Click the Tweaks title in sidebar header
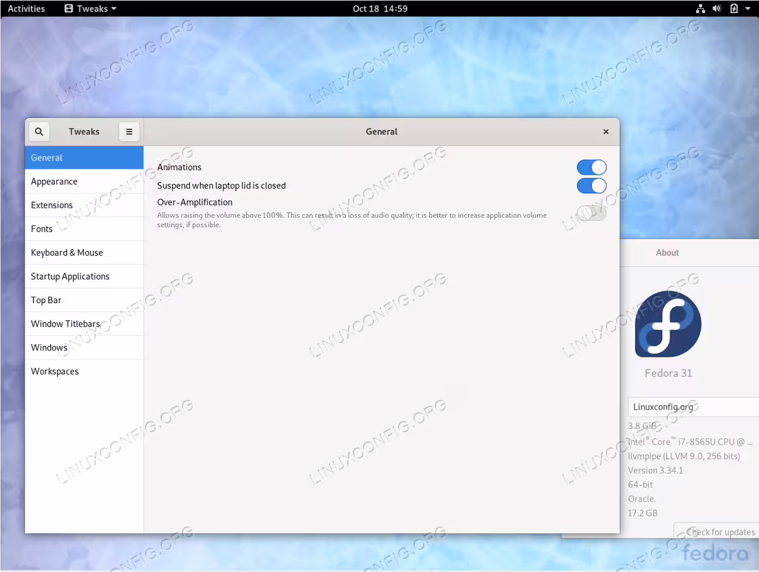The width and height of the screenshot is (759, 572). pos(84,132)
